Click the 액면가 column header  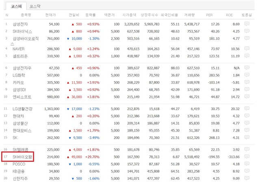[109, 15]
